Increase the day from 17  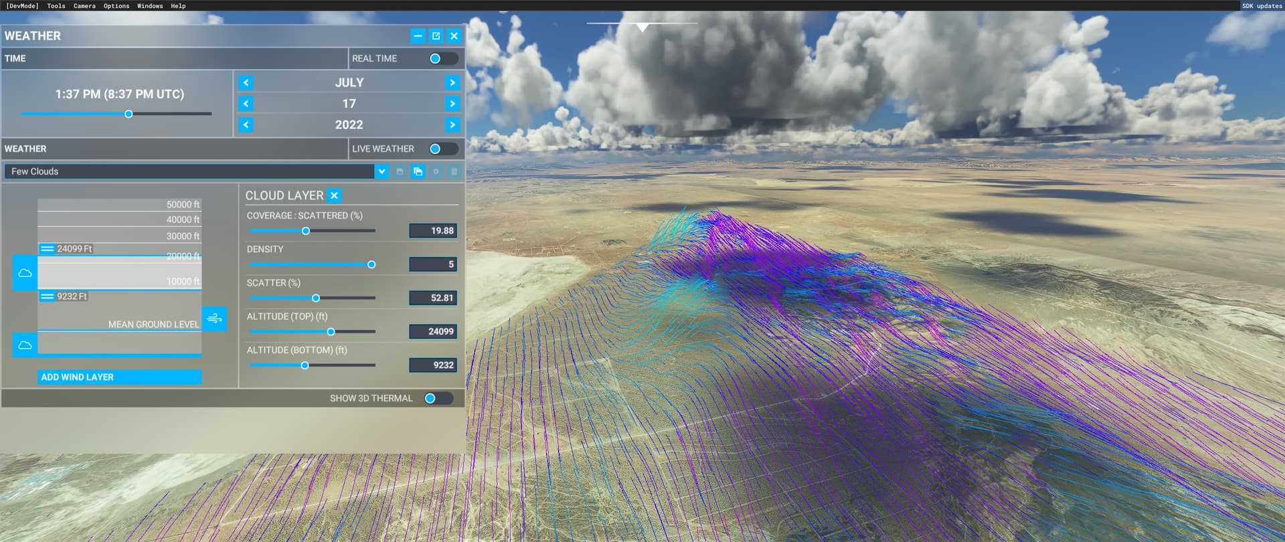coord(452,104)
